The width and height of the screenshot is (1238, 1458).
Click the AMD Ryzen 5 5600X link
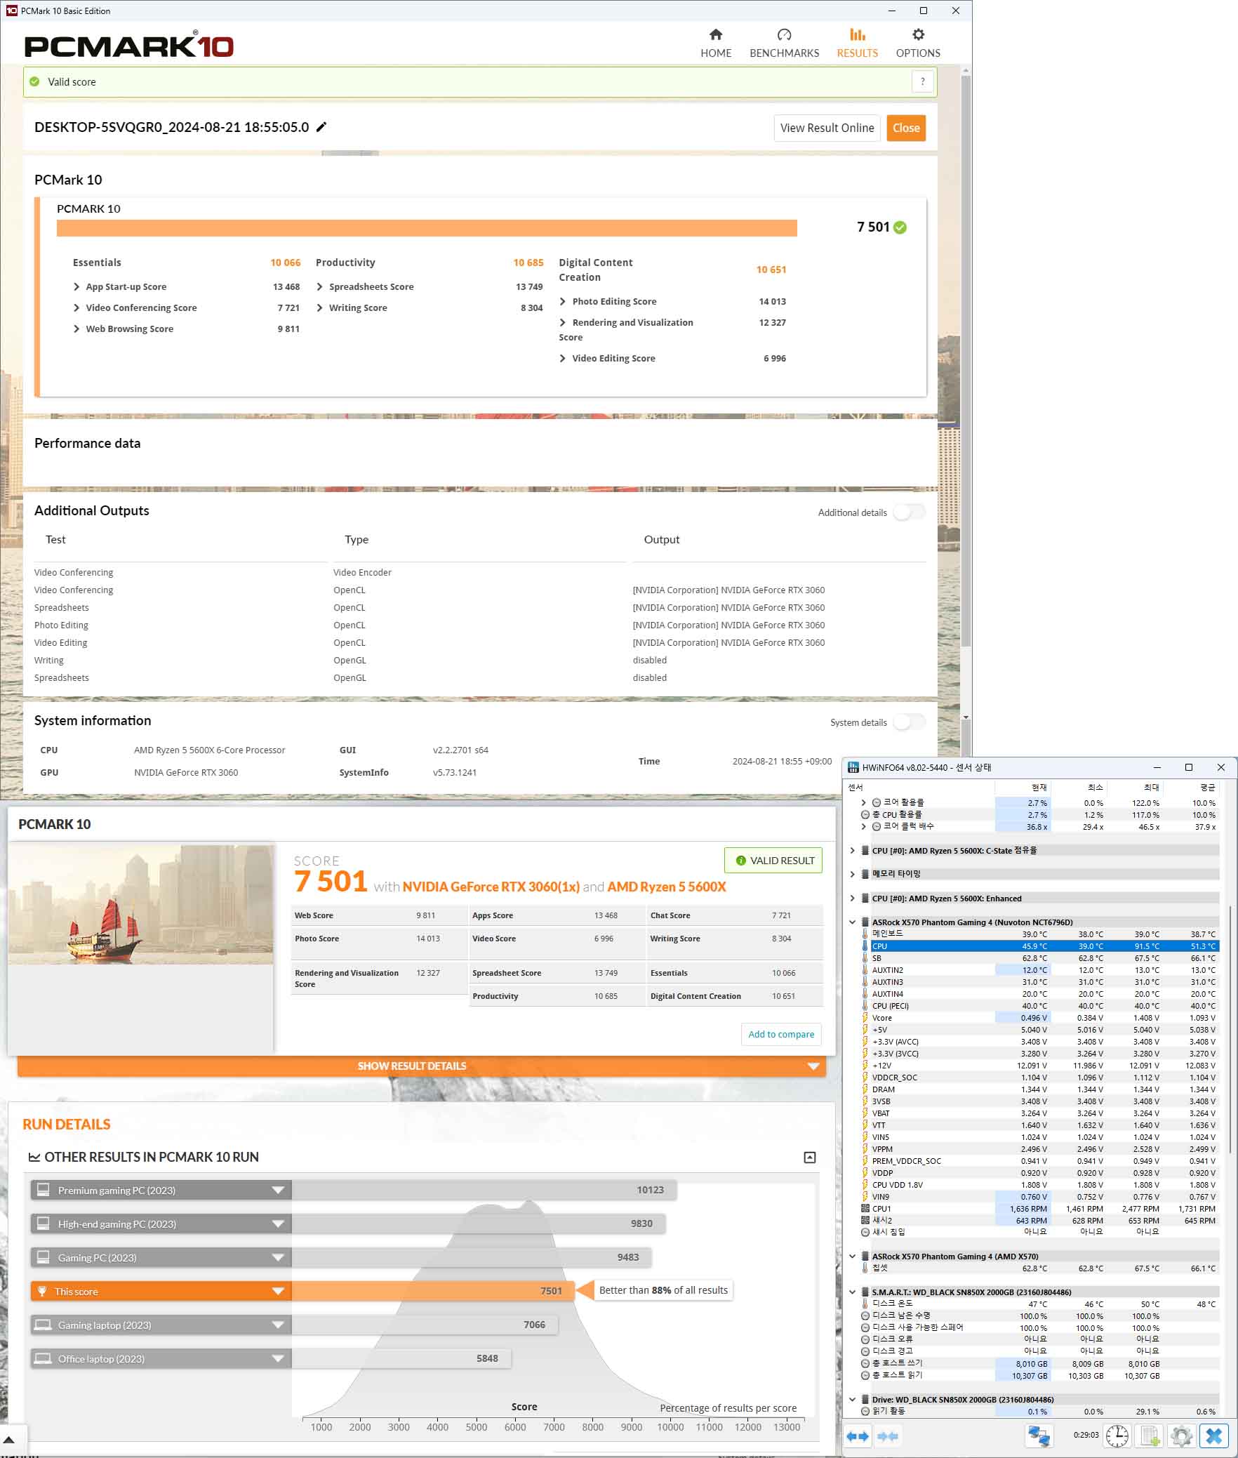pyautogui.click(x=666, y=887)
